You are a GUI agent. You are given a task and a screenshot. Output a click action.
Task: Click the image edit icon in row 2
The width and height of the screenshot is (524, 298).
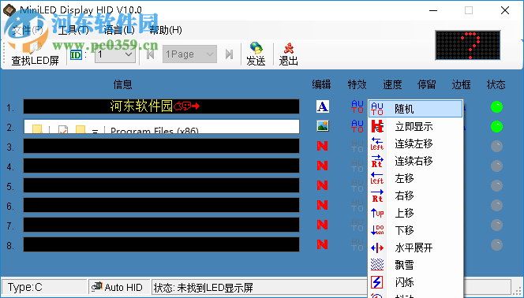pyautogui.click(x=323, y=126)
